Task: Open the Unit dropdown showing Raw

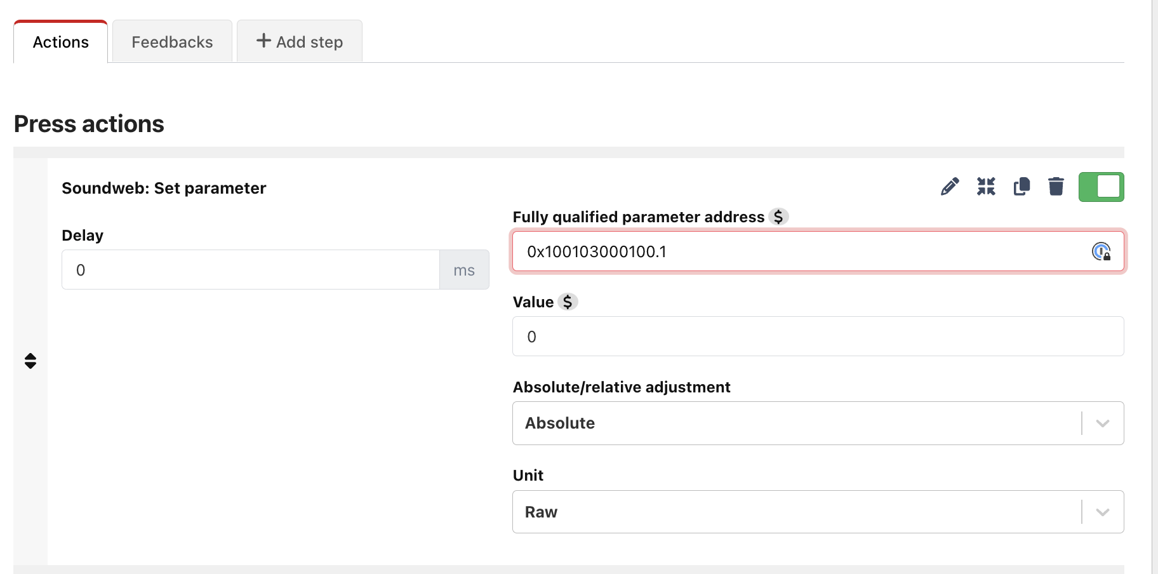Action: (x=800, y=512)
